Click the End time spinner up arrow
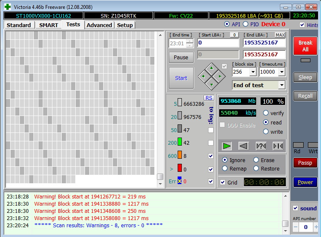 pos(190,41)
